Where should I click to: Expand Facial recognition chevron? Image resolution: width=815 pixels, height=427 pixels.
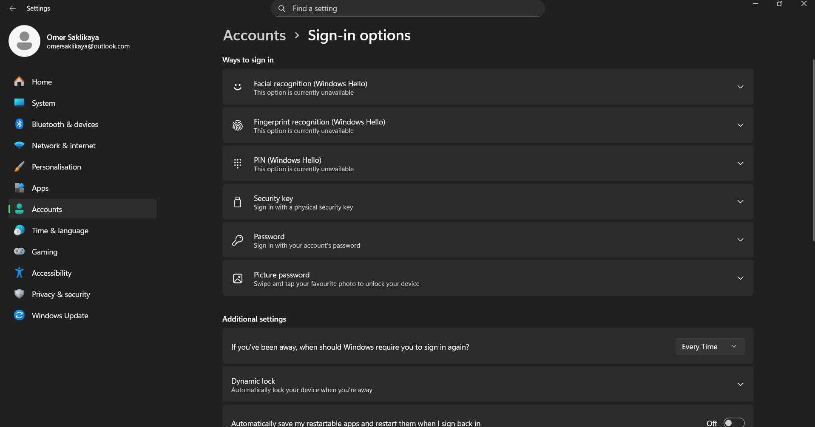point(740,87)
